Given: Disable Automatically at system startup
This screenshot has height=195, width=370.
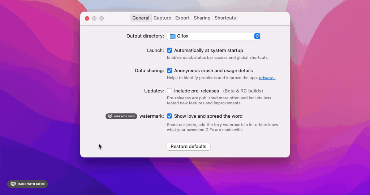Looking at the screenshot, I should coord(169,50).
